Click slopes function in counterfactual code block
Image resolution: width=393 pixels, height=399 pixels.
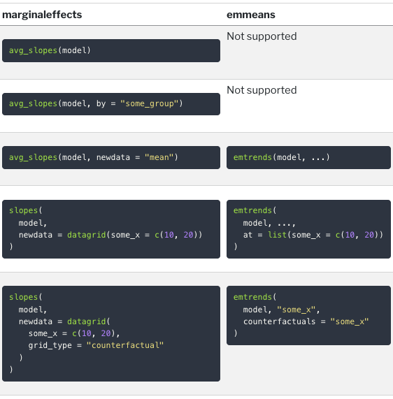[23, 297]
